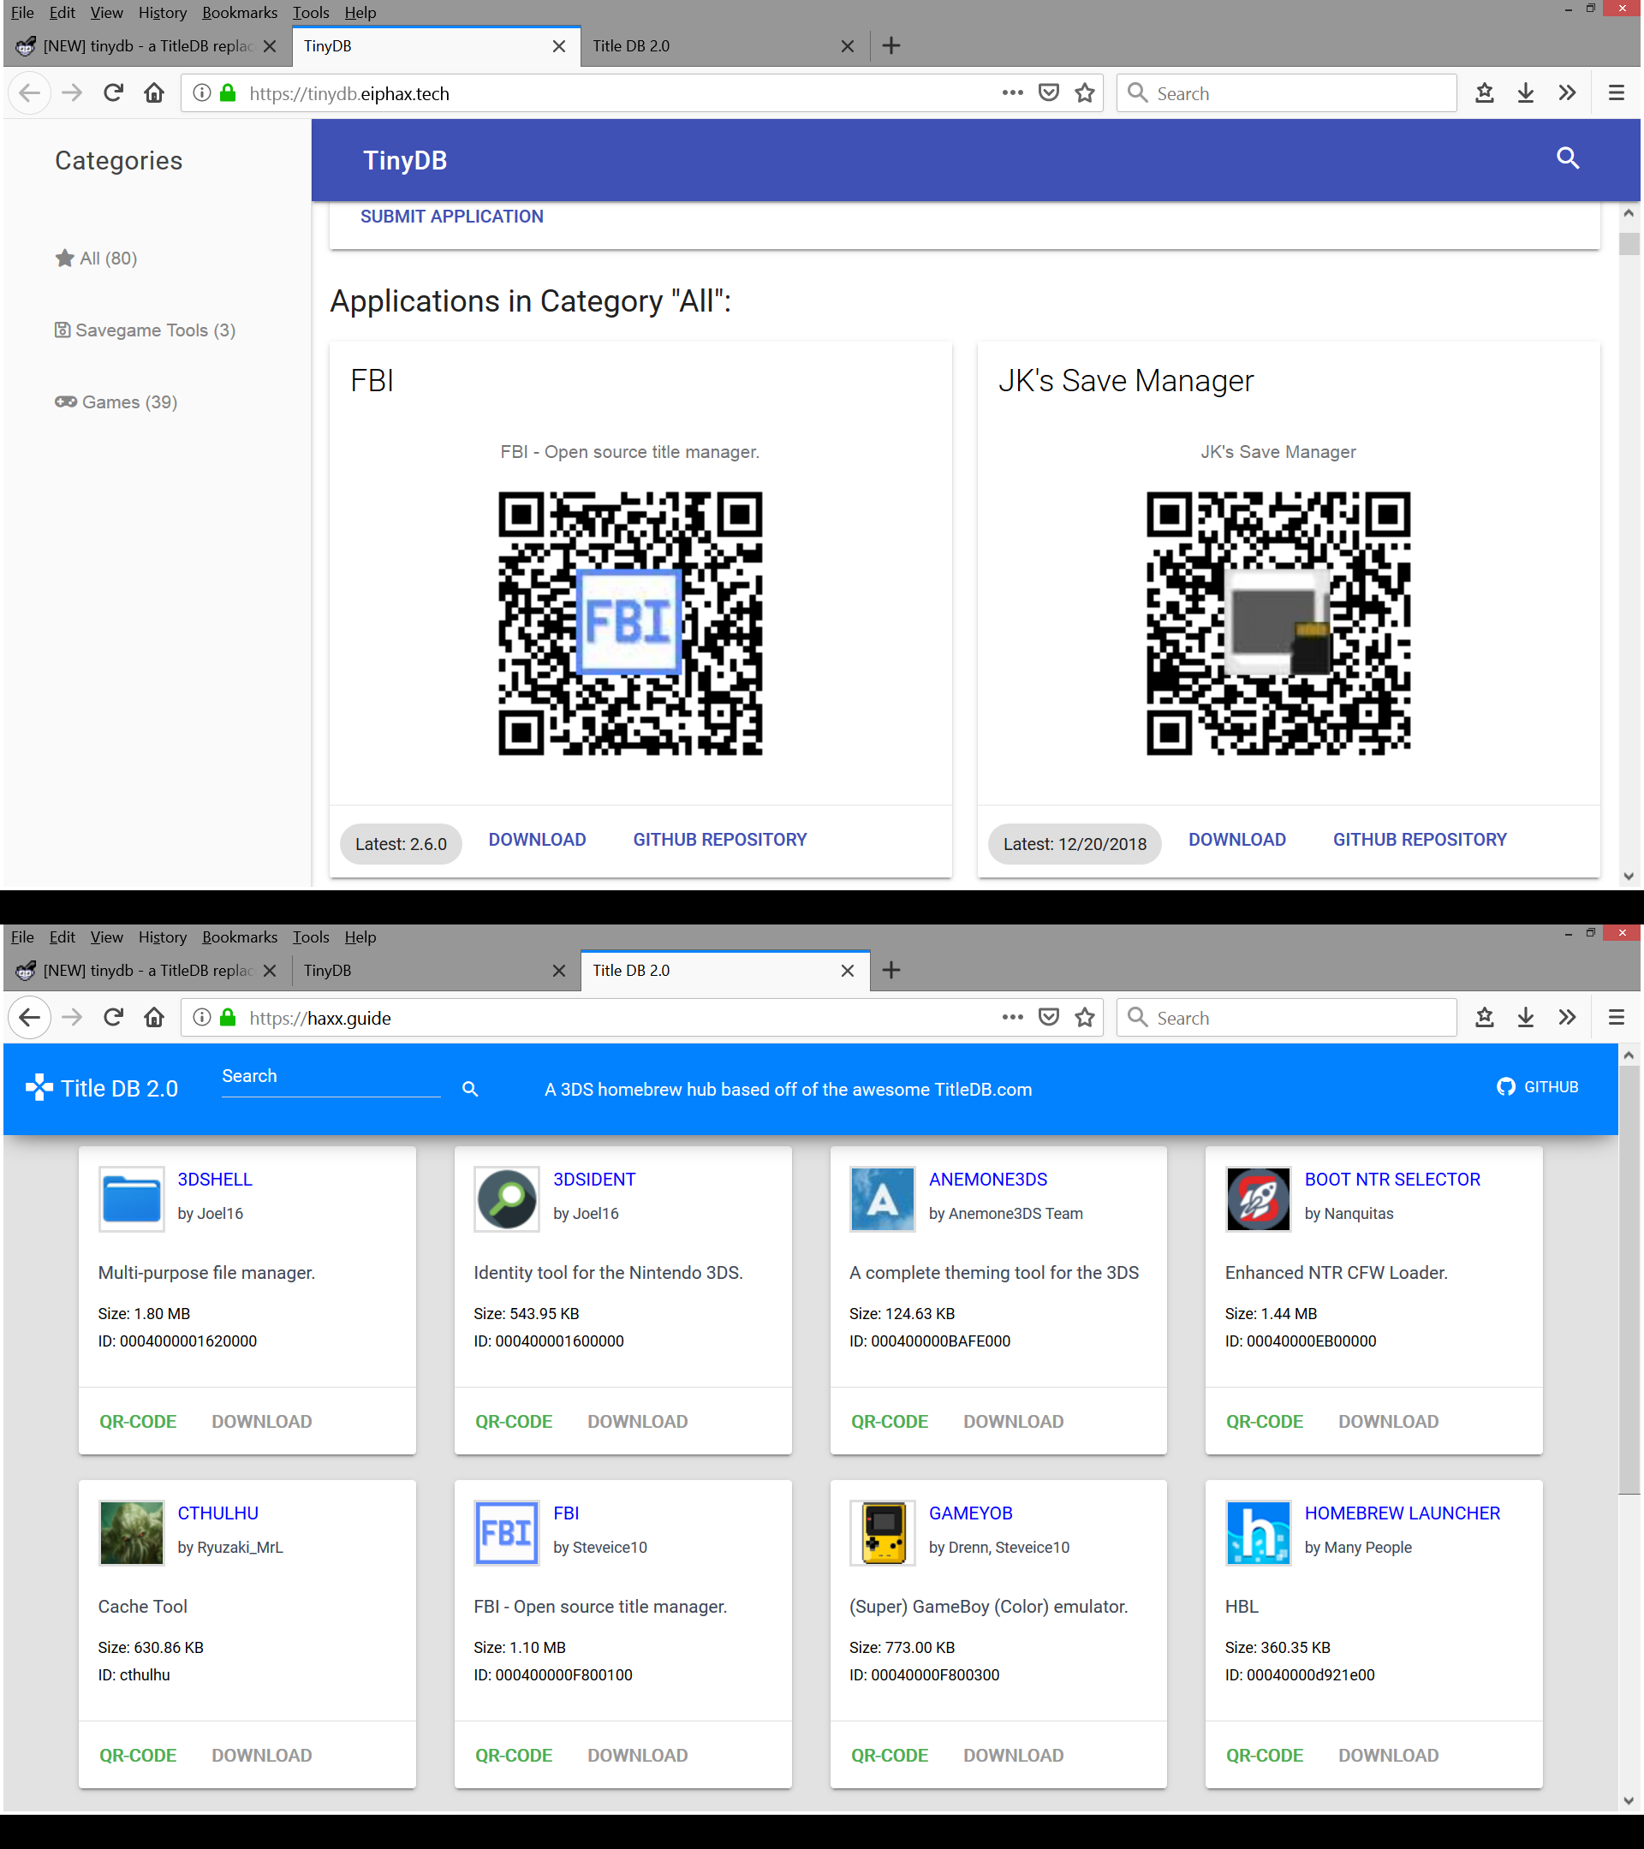Screen dimensions: 1644x1849
Task: Open GITHUB REPOSITORY for JK's Save Manager
Action: (1420, 840)
